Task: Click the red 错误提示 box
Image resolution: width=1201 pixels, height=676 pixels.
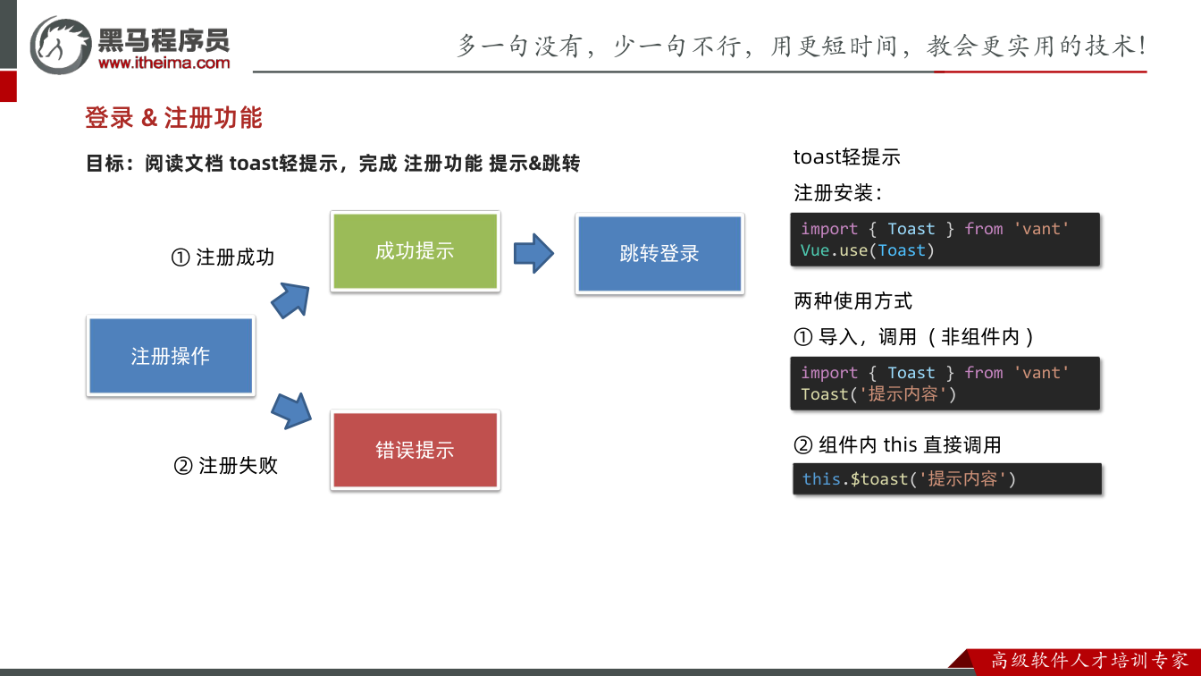Action: click(x=415, y=450)
